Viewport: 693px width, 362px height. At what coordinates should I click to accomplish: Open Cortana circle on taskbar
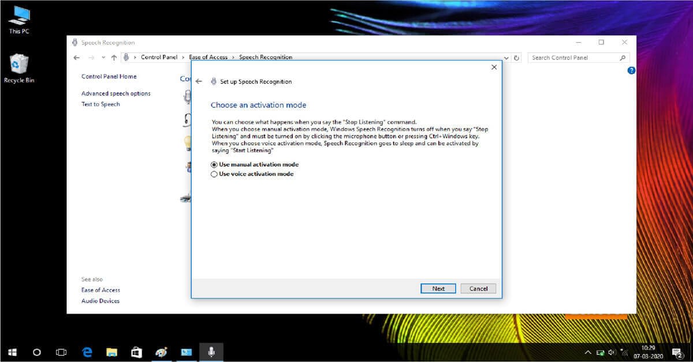37,352
